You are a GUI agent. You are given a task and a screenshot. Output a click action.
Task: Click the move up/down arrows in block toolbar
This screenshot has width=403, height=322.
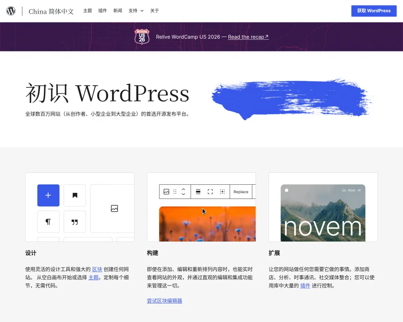point(183,192)
